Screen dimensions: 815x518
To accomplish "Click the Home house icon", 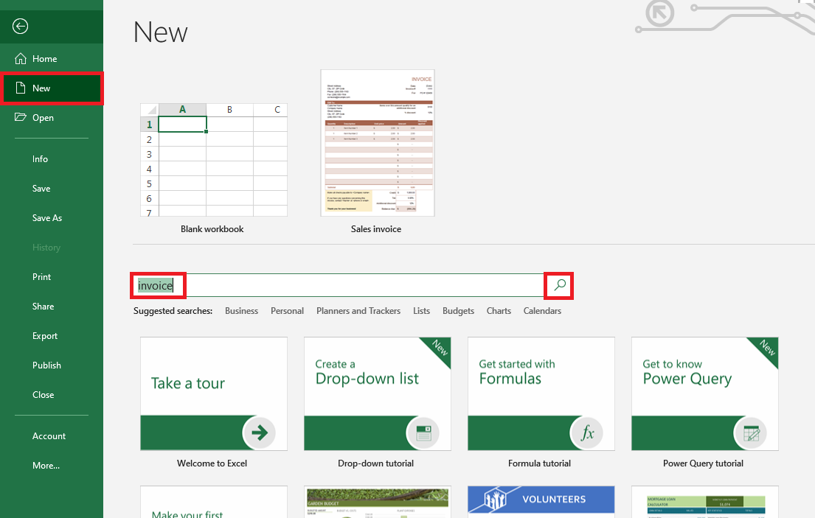I will (20, 59).
